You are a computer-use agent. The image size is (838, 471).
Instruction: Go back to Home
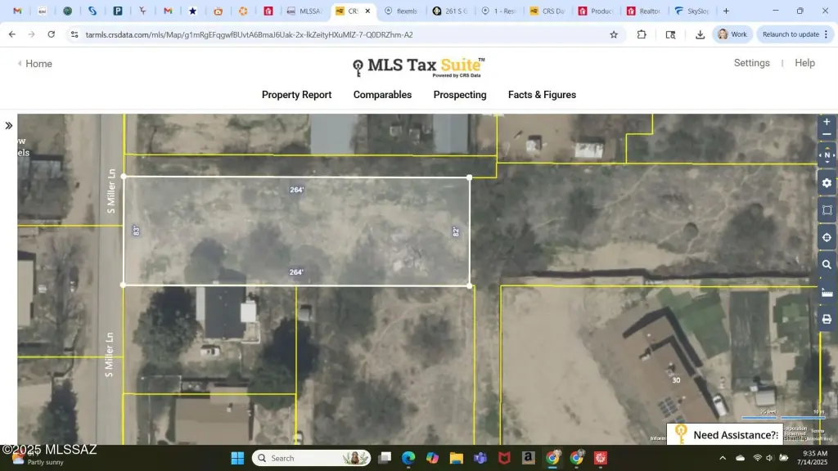click(35, 64)
